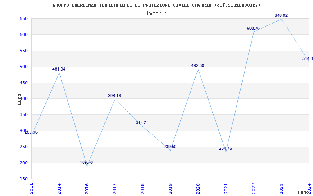Screen dimensions: 313x196
Task: Click the 'Importi' subtitle
Action: (x=156, y=13)
